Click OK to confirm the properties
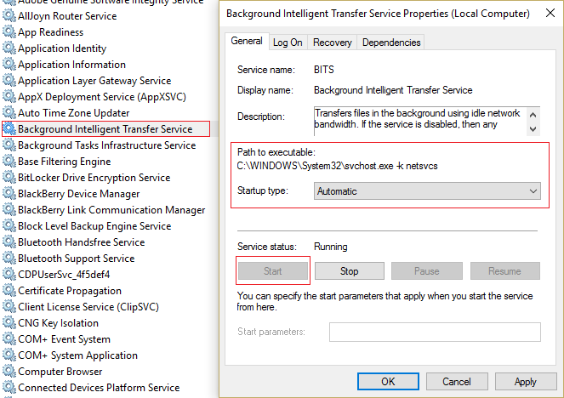The height and width of the screenshot is (398, 564). point(388,382)
